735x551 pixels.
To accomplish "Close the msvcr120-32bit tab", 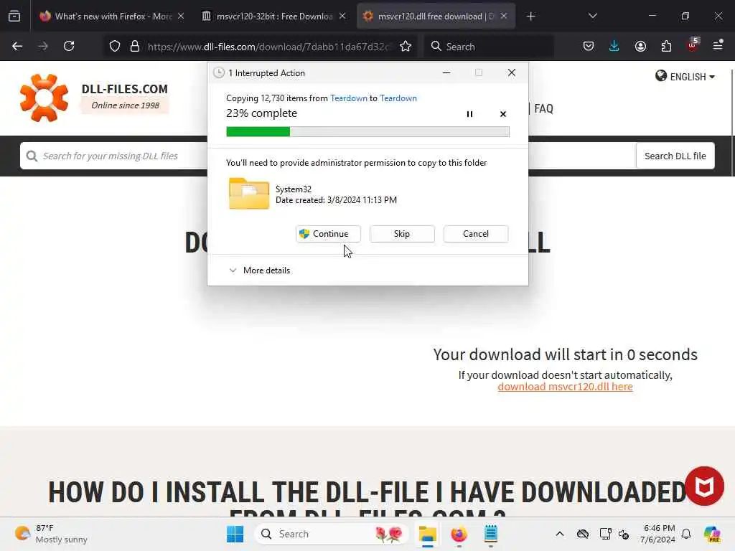I will click(x=342, y=16).
